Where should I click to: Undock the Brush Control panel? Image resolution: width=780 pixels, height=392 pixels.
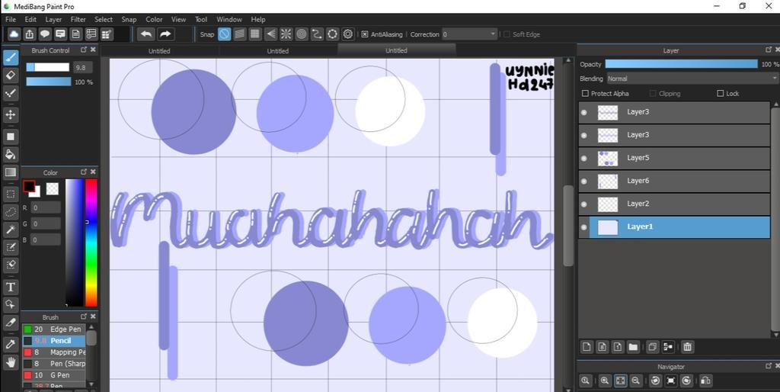point(84,50)
